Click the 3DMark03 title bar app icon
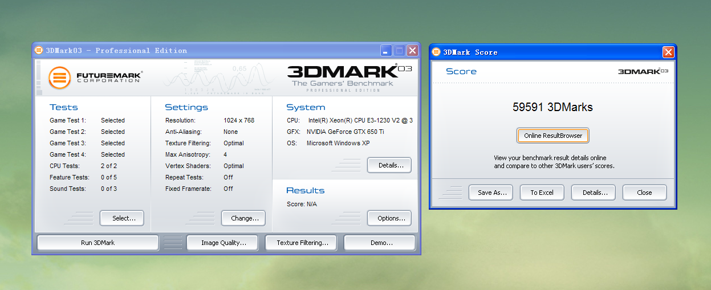This screenshot has width=711, height=290. pyautogui.click(x=38, y=50)
